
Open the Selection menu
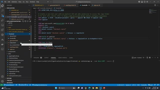tap(14, 2)
